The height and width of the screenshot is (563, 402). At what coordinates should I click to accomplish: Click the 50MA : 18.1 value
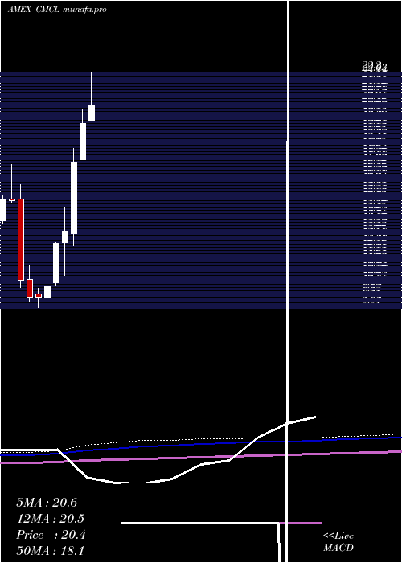click(50, 551)
